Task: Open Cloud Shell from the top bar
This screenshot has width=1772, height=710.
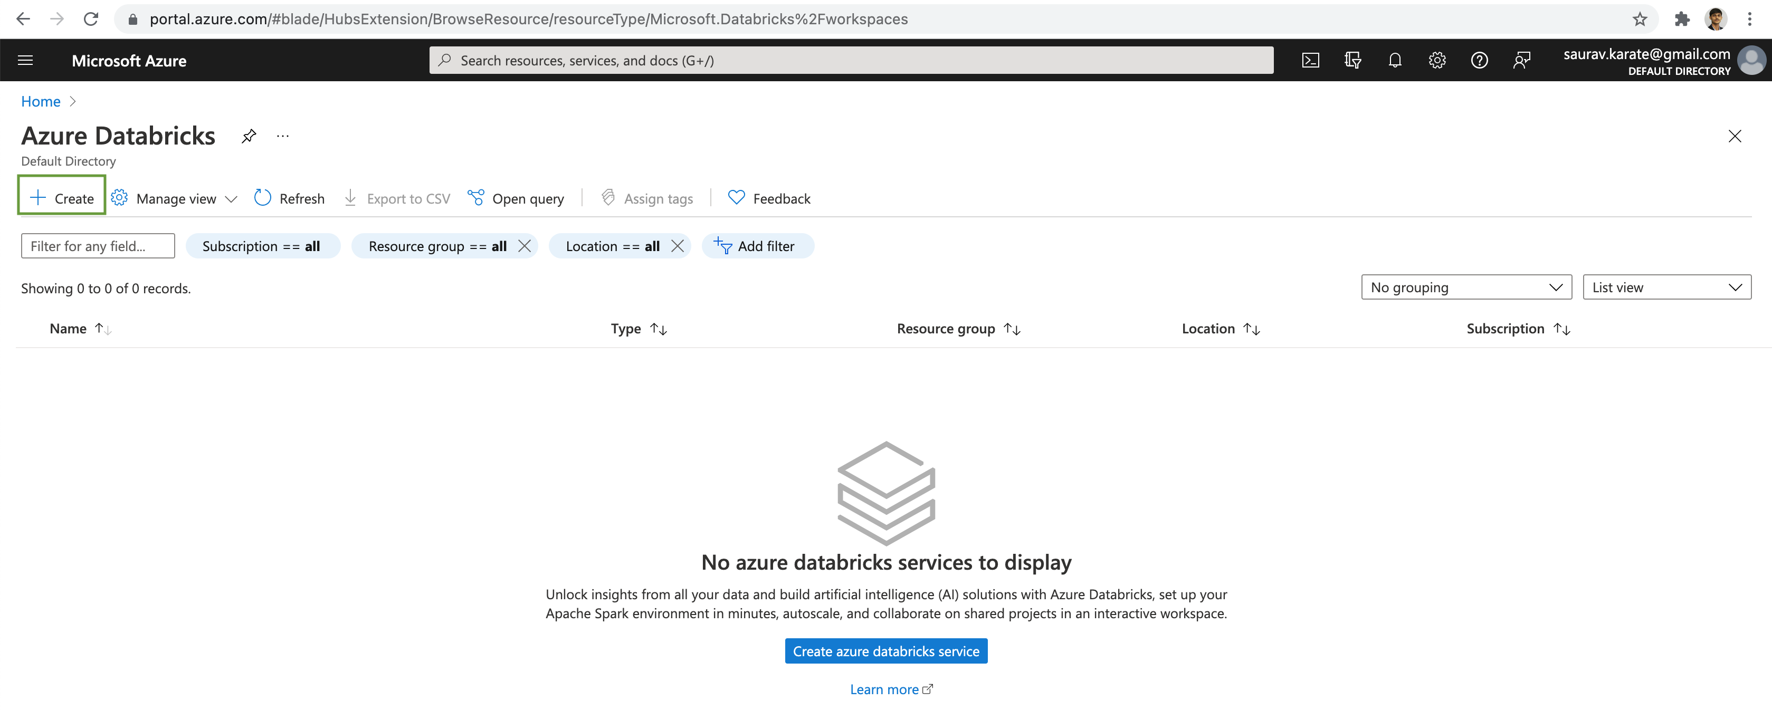Action: point(1310,61)
